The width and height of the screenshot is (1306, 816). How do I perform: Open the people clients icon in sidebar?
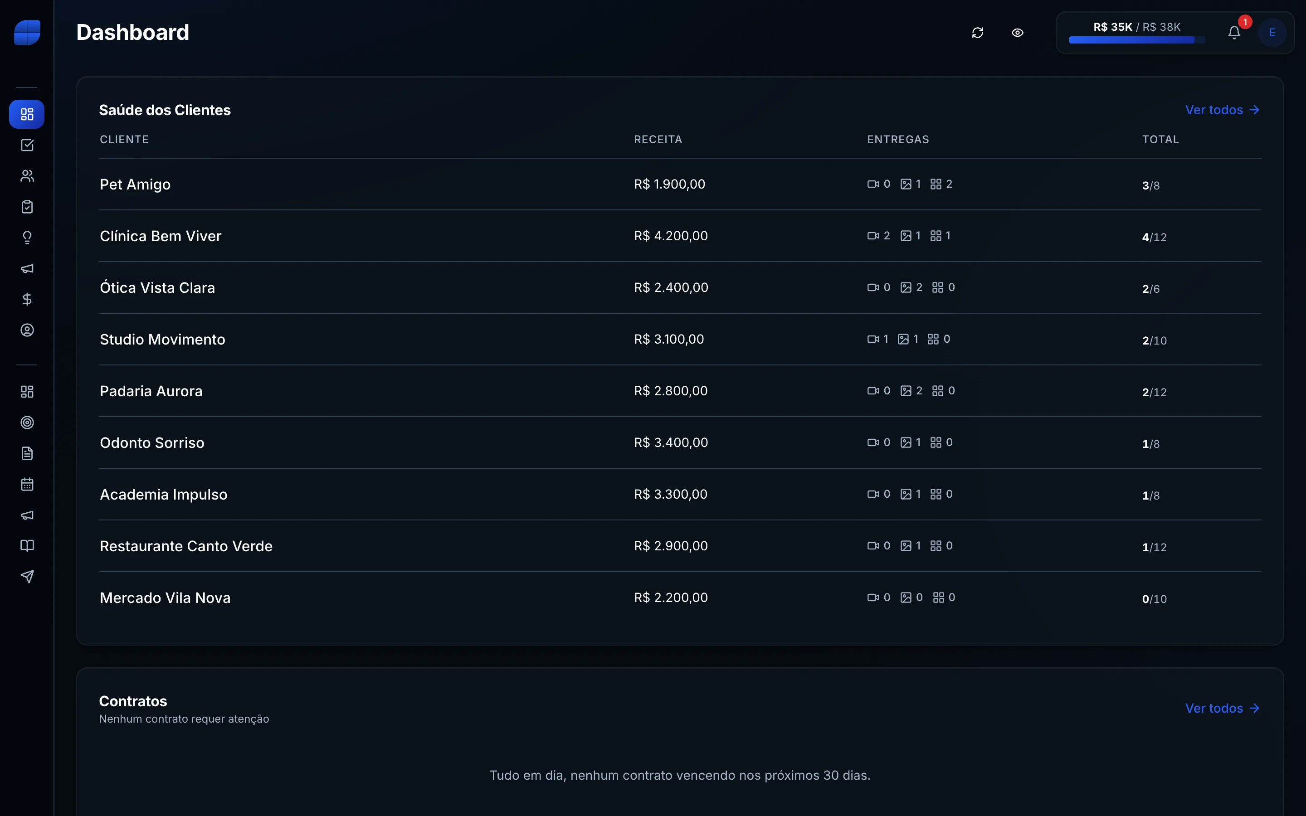coord(27,176)
